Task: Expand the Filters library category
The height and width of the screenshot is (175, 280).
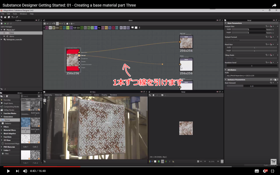Action: [x=2, y=127]
